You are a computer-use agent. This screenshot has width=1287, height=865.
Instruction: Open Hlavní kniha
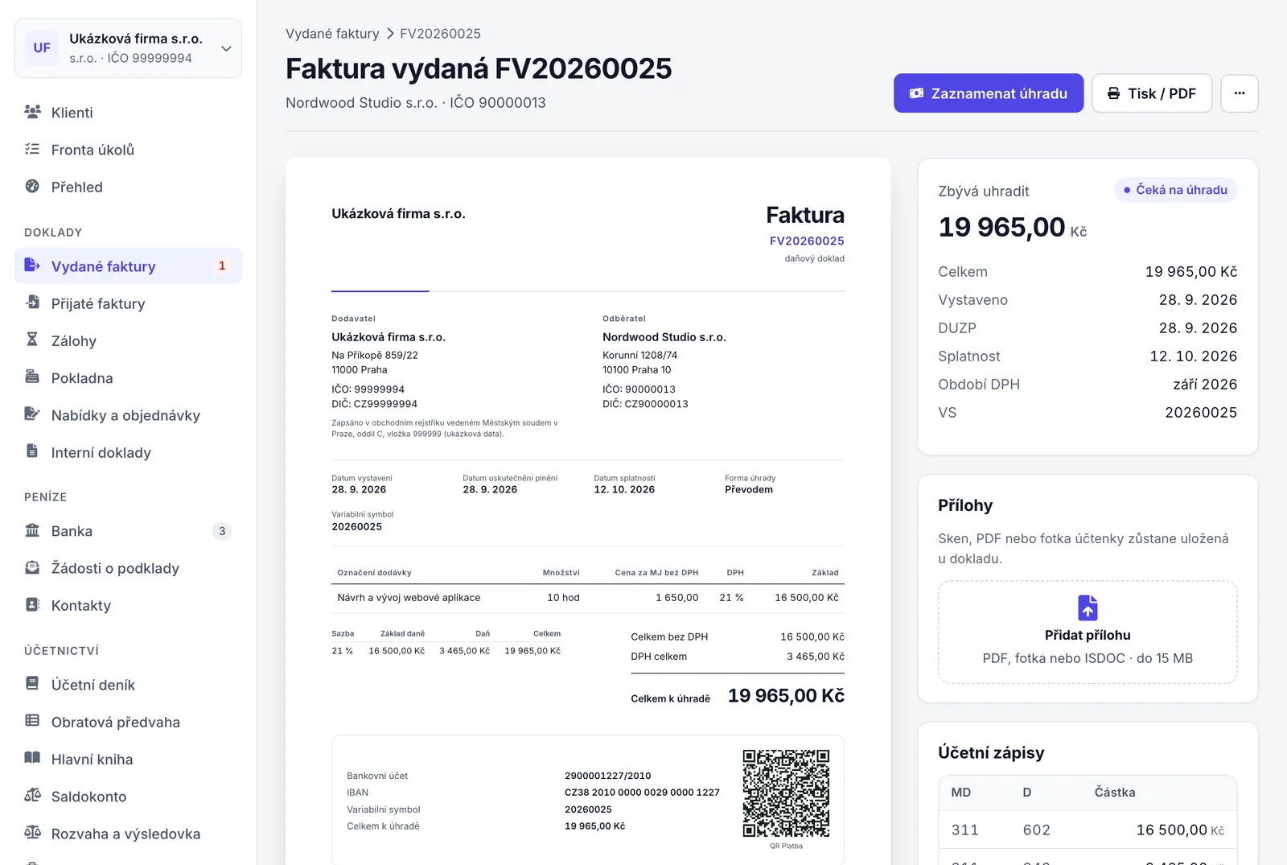[128, 759]
